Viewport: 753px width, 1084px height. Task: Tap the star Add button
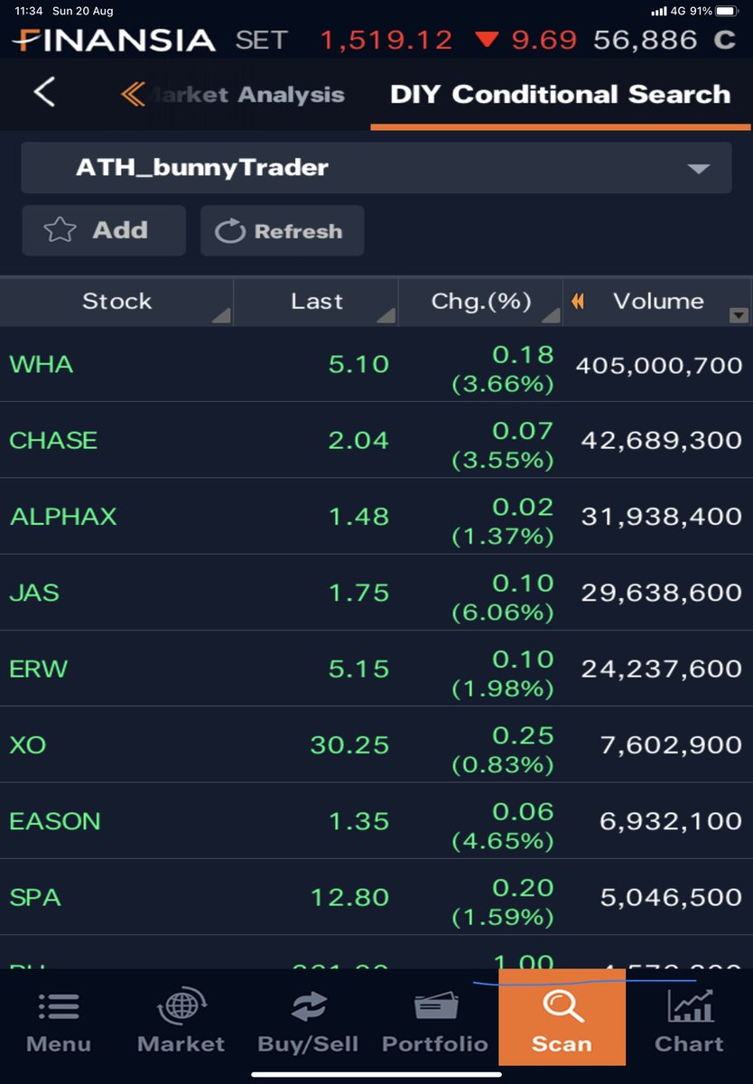pyautogui.click(x=104, y=230)
